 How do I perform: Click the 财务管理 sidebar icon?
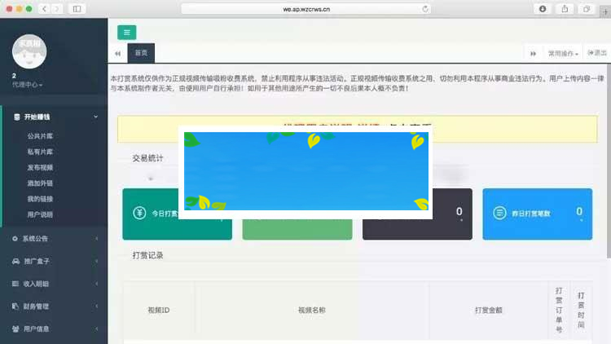(x=15, y=307)
